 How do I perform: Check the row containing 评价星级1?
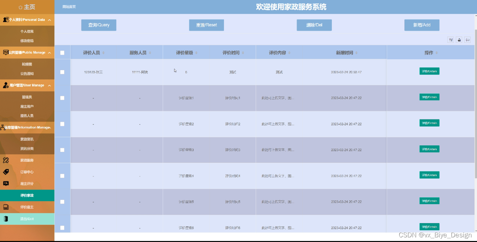[62, 98]
